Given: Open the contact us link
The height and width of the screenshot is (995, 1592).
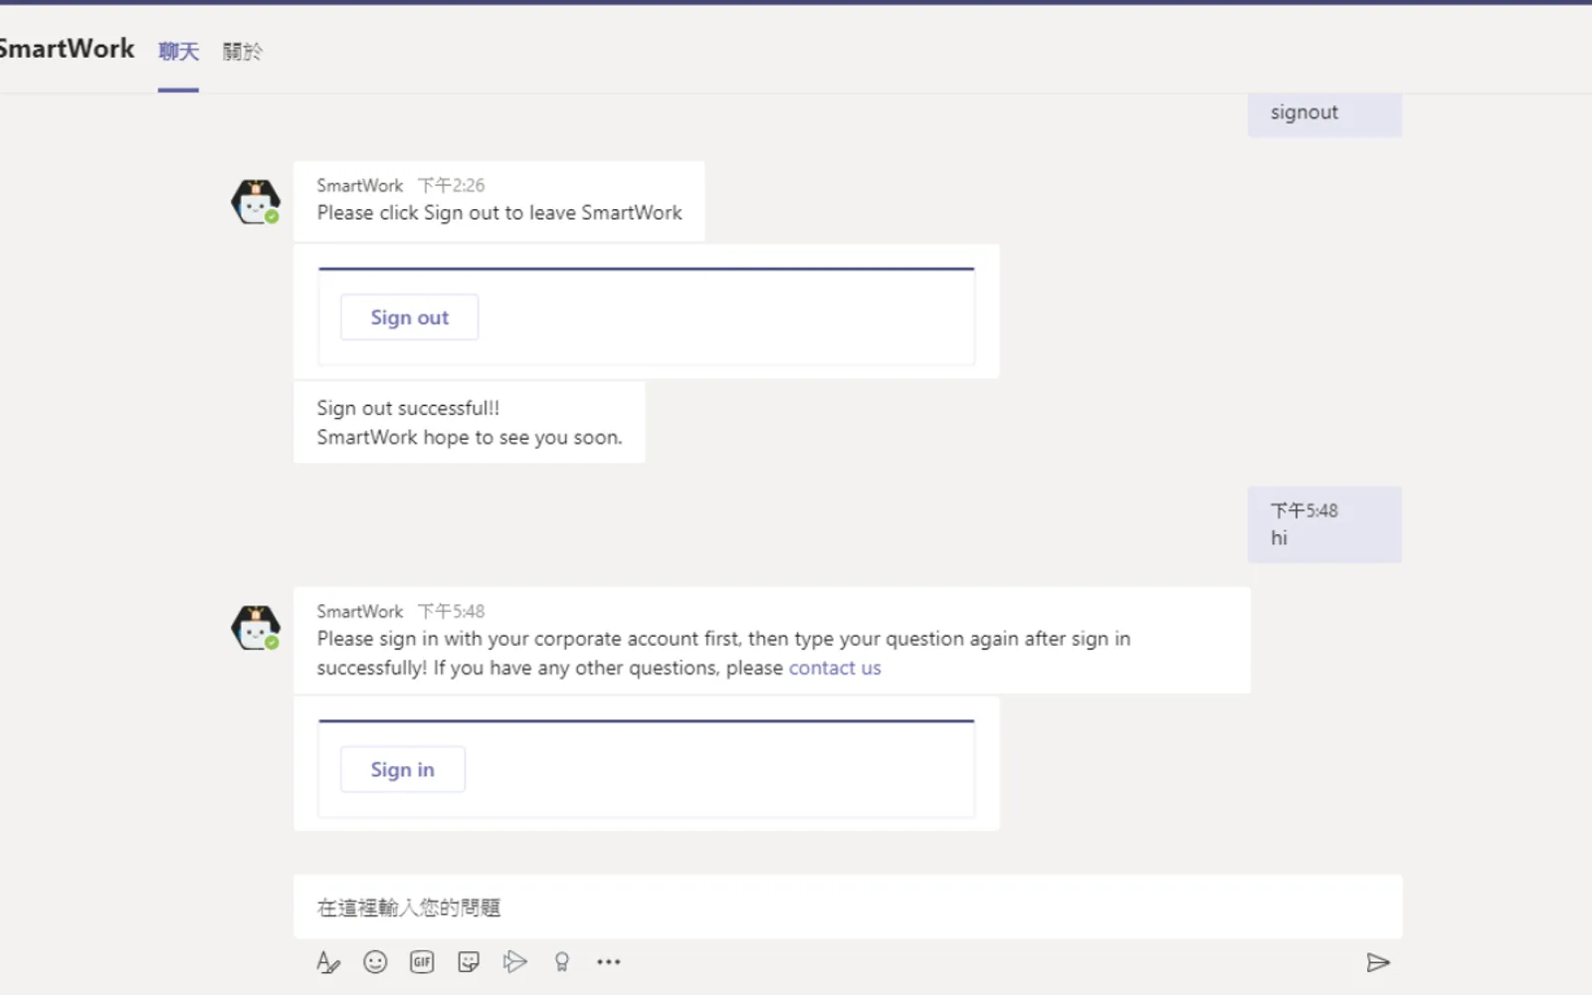Looking at the screenshot, I should (835, 668).
